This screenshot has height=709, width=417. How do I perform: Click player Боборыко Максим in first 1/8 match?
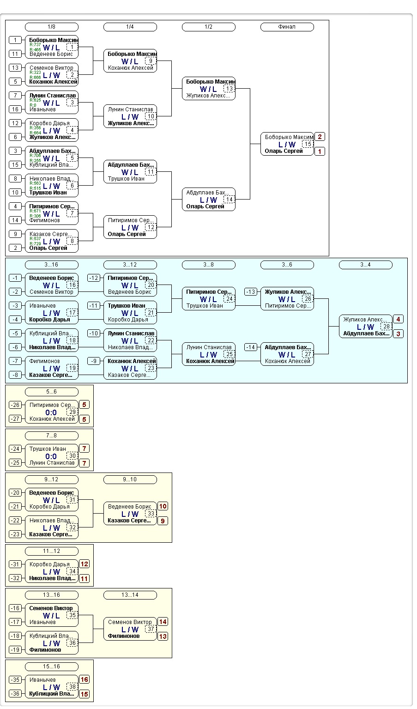(54, 40)
